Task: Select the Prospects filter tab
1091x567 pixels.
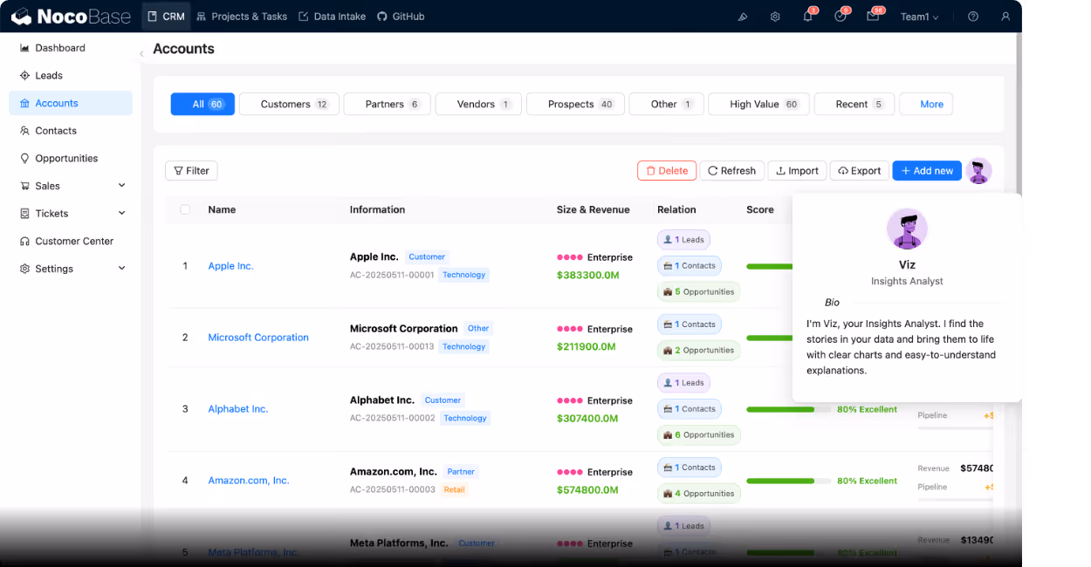Action: click(576, 105)
